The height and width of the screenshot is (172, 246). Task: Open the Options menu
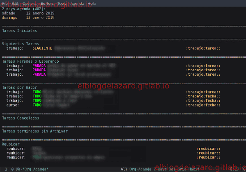(30, 3)
